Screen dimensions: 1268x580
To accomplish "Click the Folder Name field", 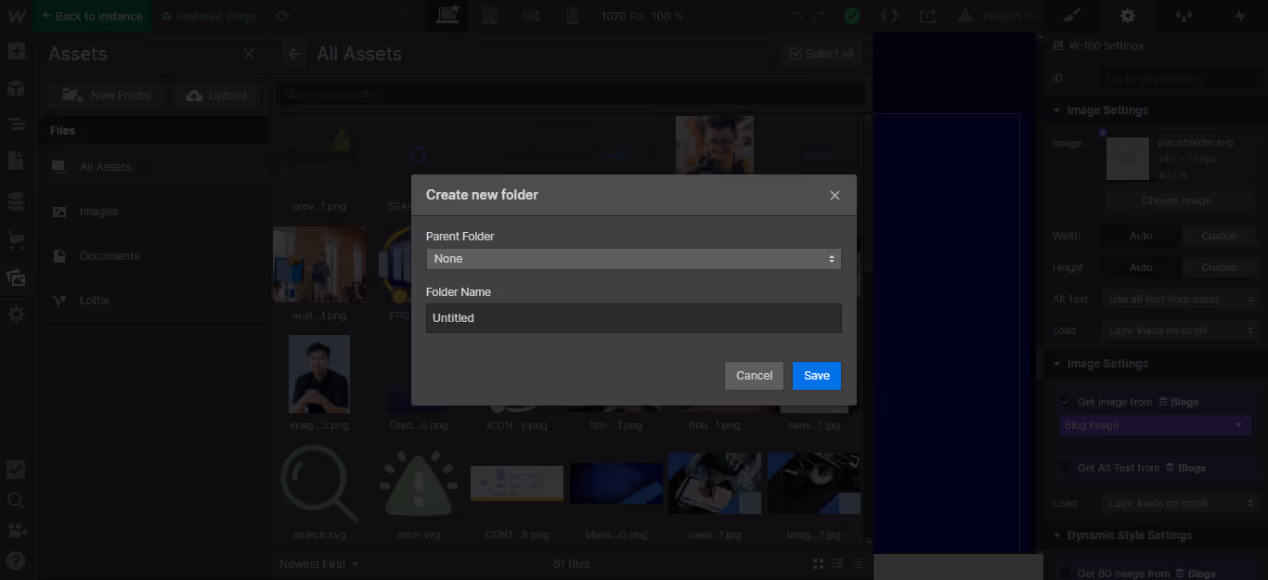I will coord(634,318).
